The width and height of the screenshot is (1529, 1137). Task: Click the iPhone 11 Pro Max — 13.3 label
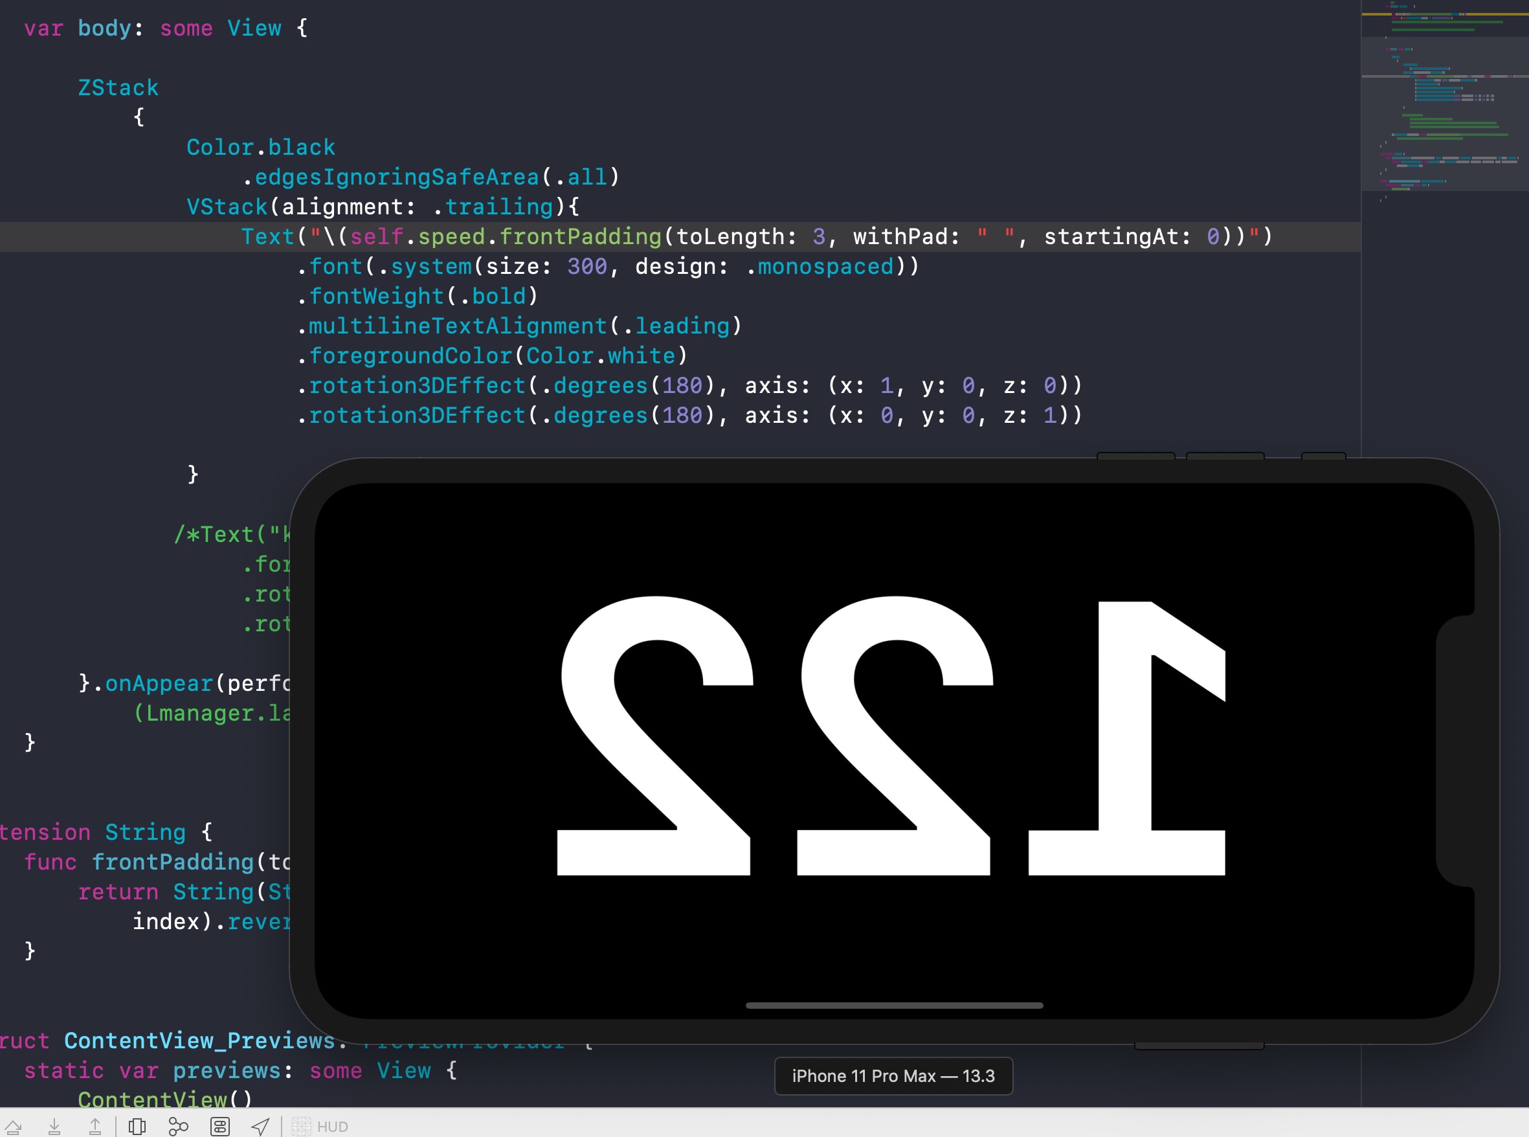click(x=893, y=1075)
